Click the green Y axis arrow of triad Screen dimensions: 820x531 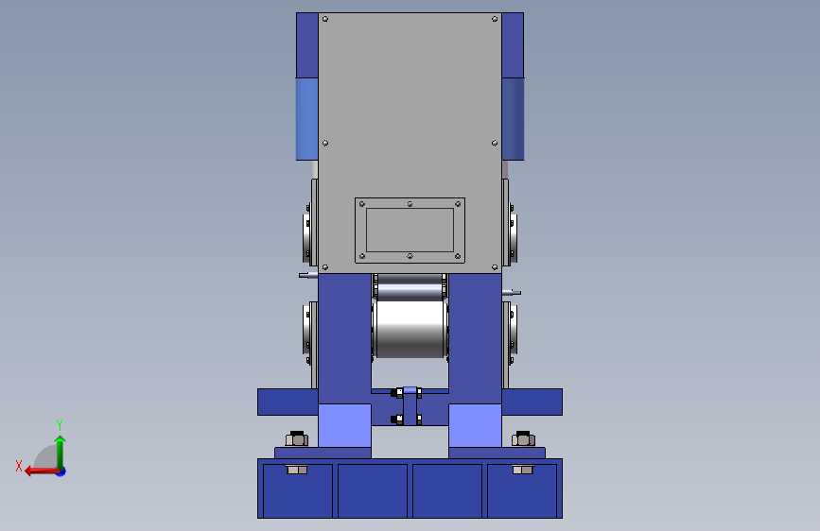61,452
